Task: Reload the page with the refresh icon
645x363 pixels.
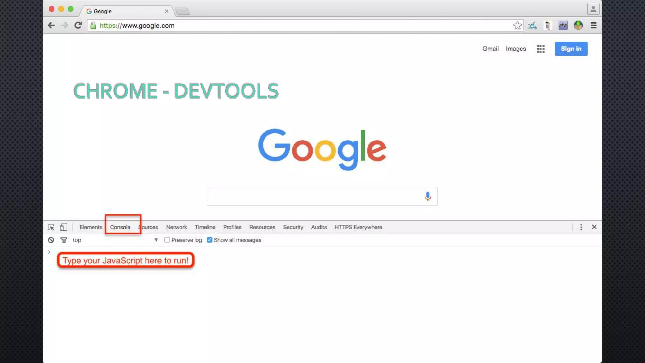Action: (78, 26)
